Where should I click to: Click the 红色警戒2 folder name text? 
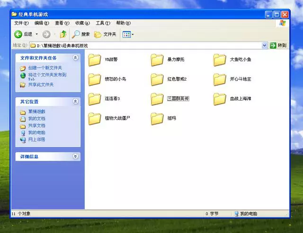[177, 79]
